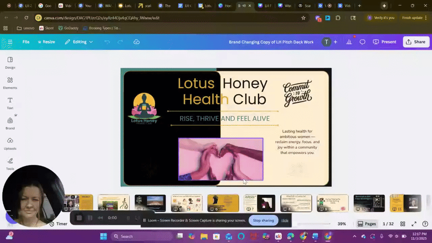Click the design title Brand Changing Copy

(271, 42)
